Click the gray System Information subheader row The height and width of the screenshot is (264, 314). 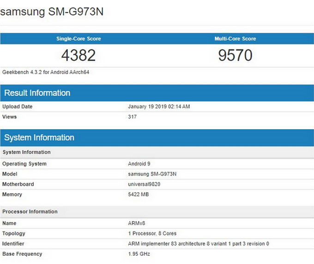[157, 152]
